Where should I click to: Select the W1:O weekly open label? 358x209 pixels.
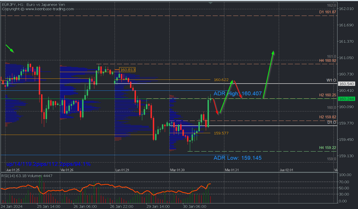331,80
